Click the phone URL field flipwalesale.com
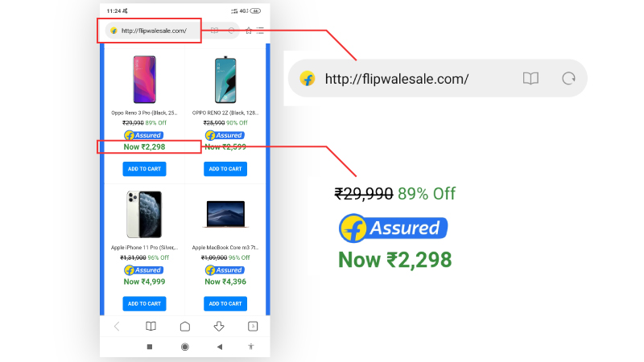Viewport: 644px width, 362px height. click(154, 31)
